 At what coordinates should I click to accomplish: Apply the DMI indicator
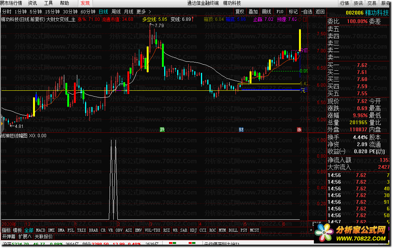[x=51, y=230]
